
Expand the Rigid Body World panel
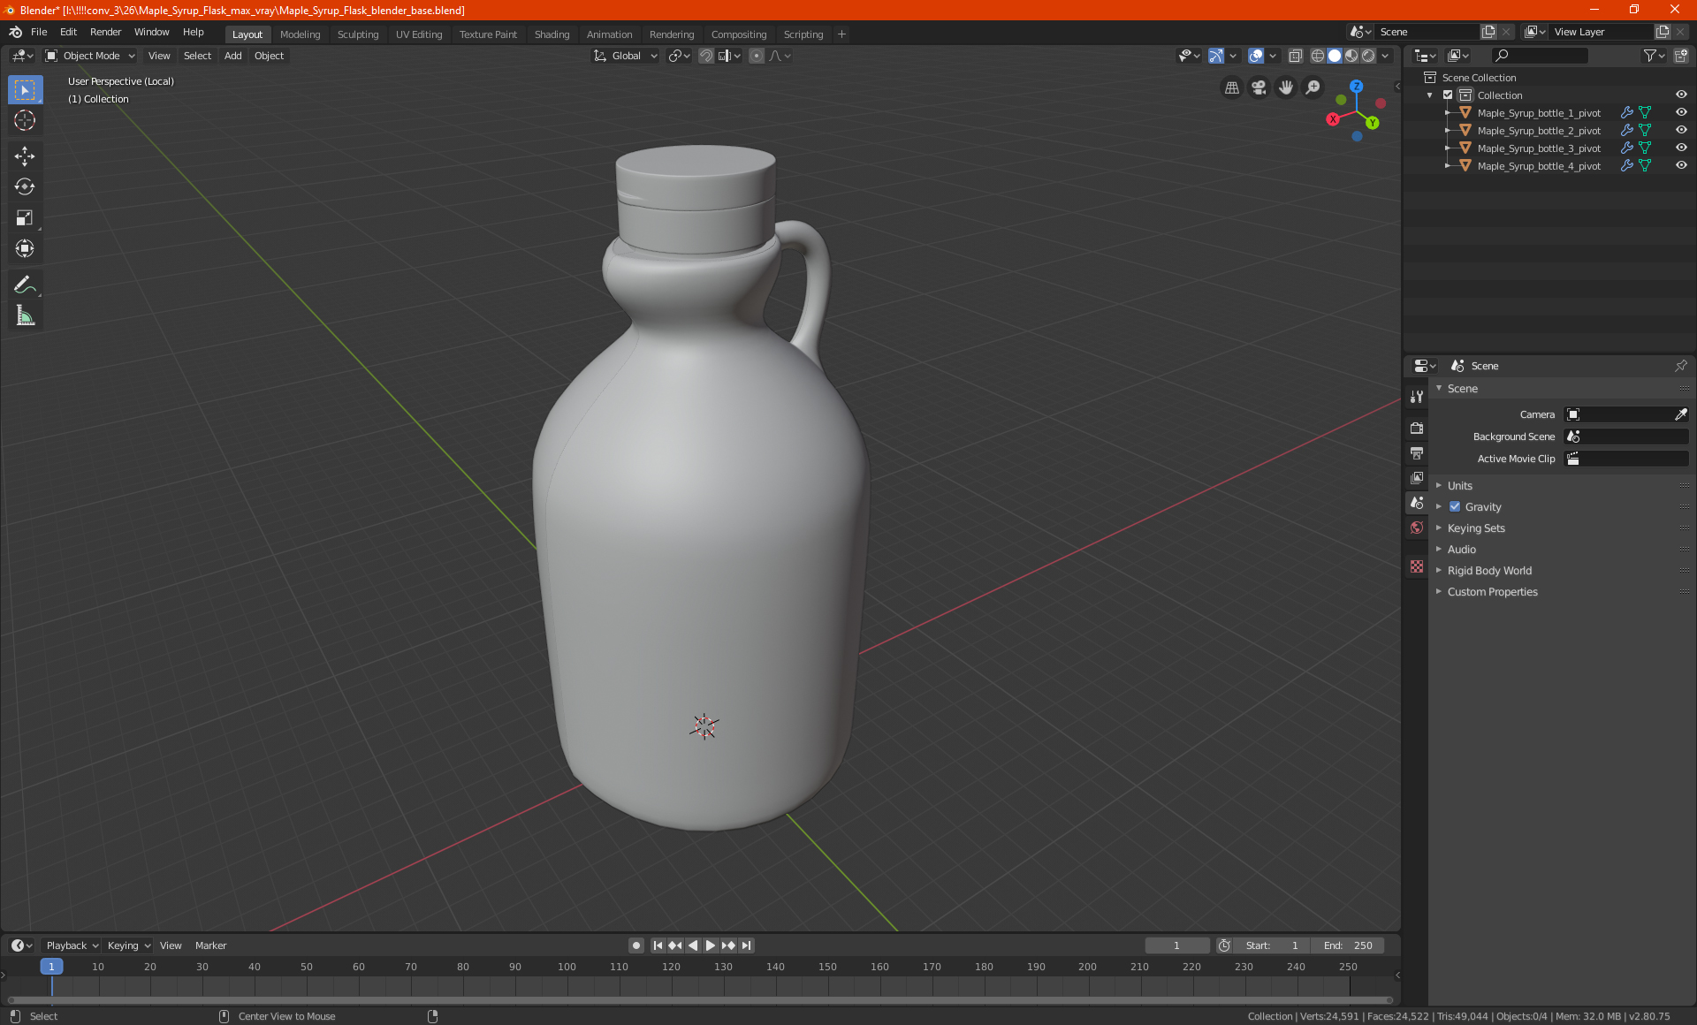pos(1488,570)
